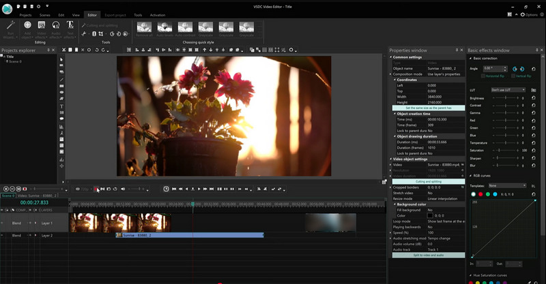Apply the Auto levels quick style
546x284 pixels.
164,29
